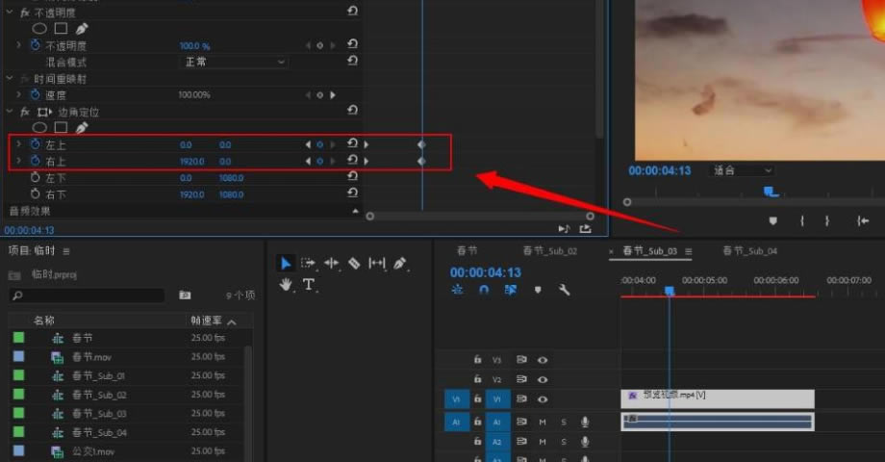Reset the 右上 parameter
885x462 pixels.
352,161
